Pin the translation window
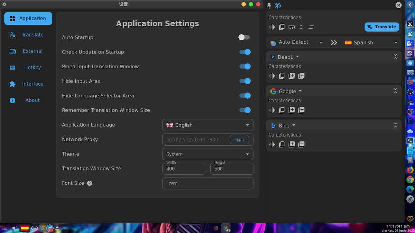The width and height of the screenshot is (415, 233). [x=269, y=5]
